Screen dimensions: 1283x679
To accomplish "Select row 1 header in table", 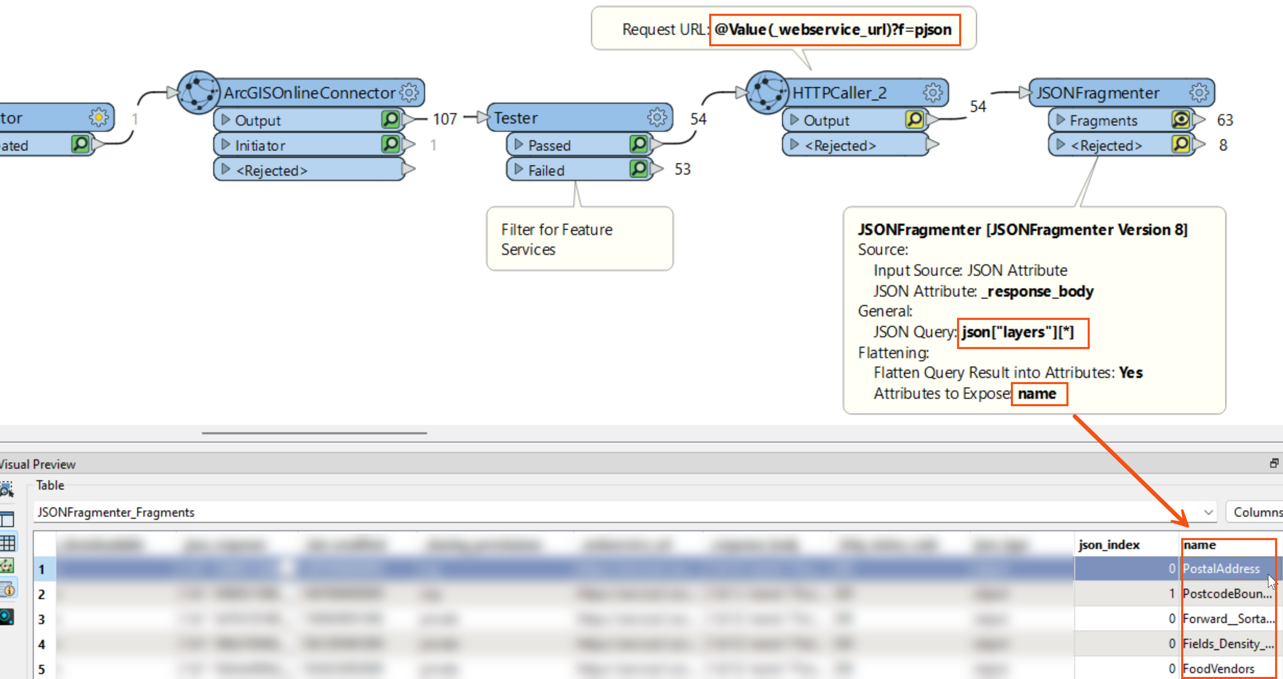I will (x=44, y=569).
